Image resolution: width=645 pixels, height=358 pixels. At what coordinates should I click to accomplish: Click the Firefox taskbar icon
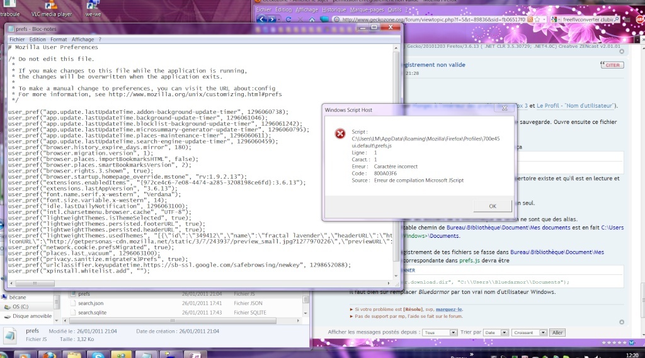[x=49, y=355]
